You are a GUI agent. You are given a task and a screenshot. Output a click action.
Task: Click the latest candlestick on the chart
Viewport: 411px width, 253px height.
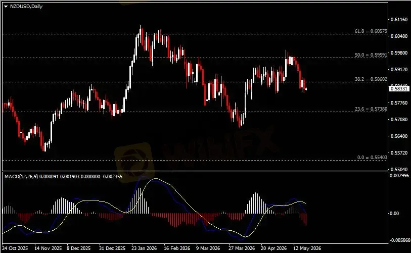pyautogui.click(x=306, y=89)
